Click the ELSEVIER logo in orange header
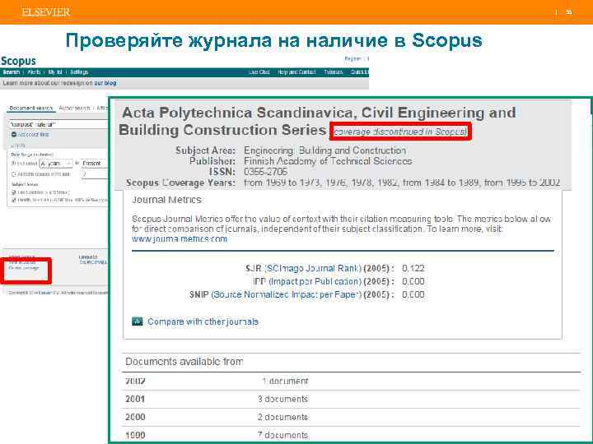This screenshot has height=444, width=593. (x=45, y=12)
